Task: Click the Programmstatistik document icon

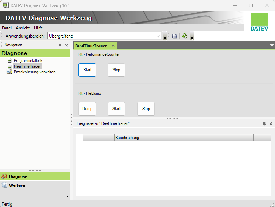Action: click(x=10, y=61)
